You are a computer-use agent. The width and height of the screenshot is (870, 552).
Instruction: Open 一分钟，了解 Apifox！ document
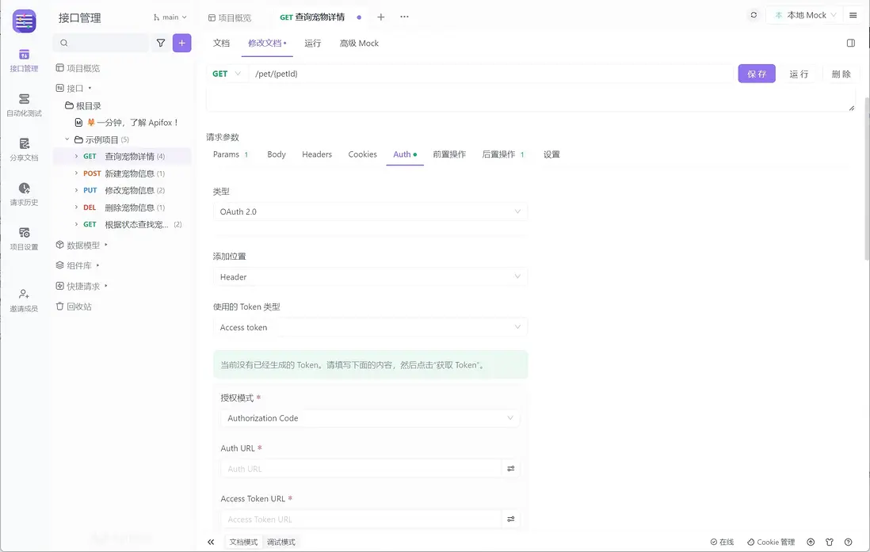[x=127, y=123]
